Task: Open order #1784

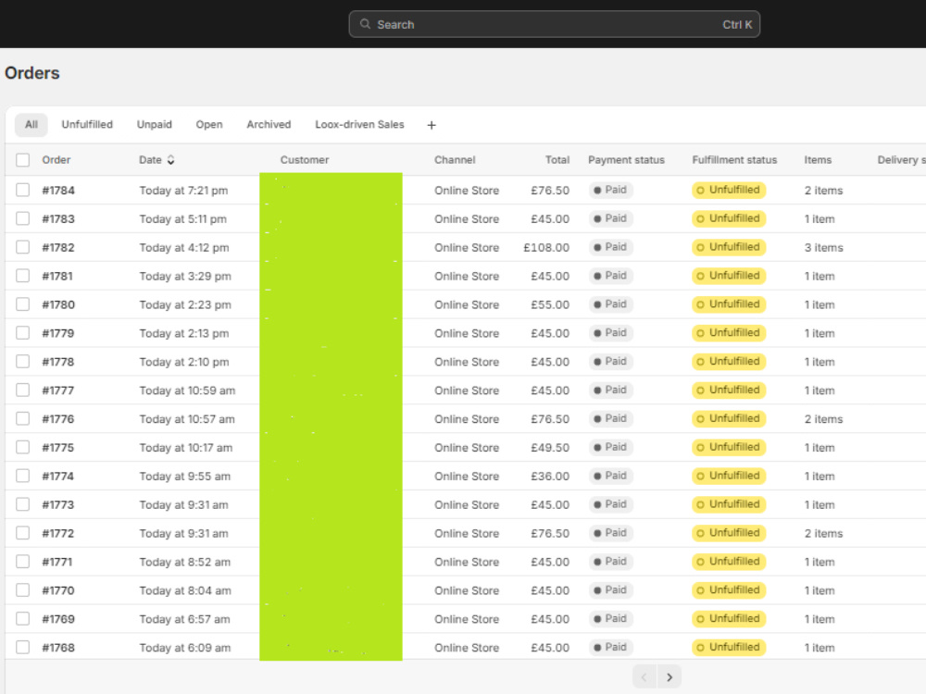Action: click(56, 190)
